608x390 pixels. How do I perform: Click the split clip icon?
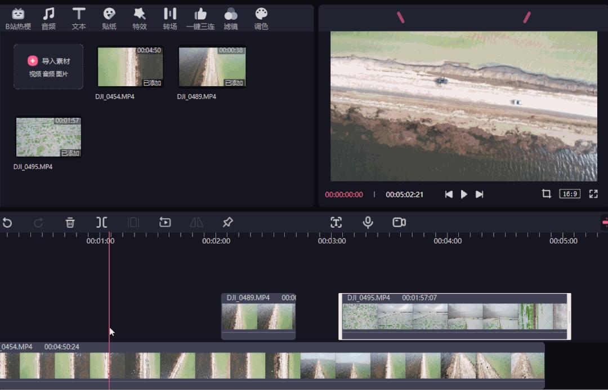point(101,223)
